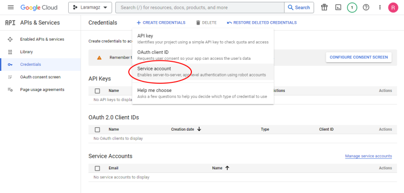Open the three-dot settings menu

pos(380,8)
